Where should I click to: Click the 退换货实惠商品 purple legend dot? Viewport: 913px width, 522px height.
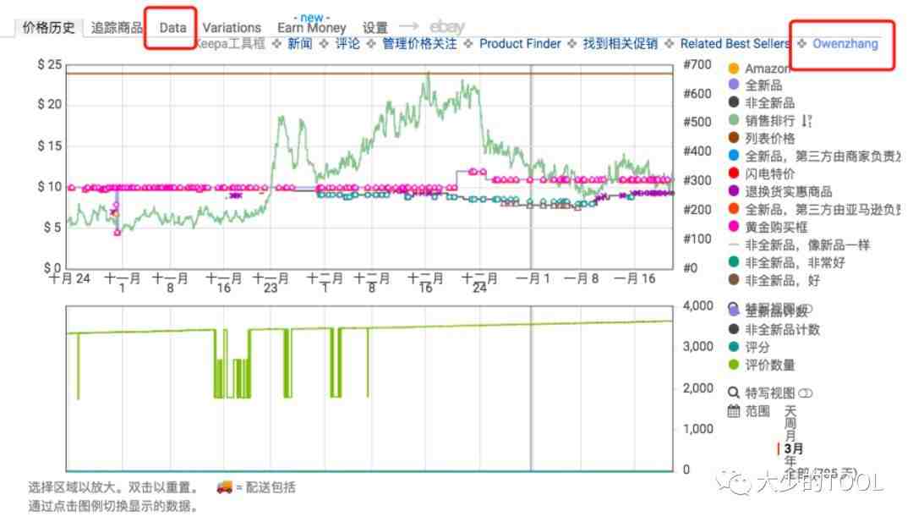(x=733, y=192)
